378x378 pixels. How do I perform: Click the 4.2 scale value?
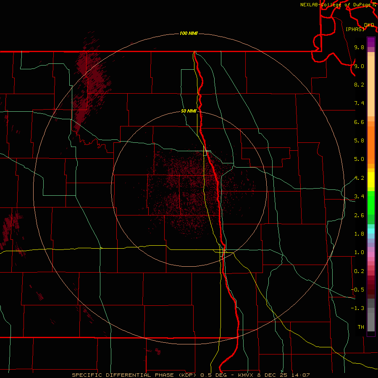[x=359, y=178]
